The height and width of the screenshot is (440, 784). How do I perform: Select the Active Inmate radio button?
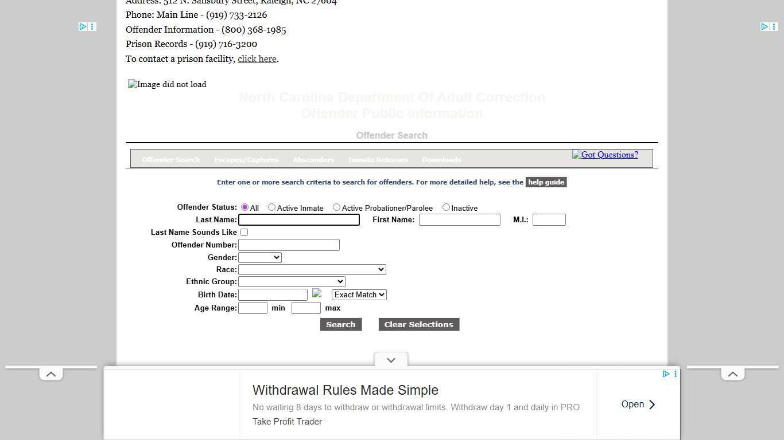pyautogui.click(x=271, y=207)
